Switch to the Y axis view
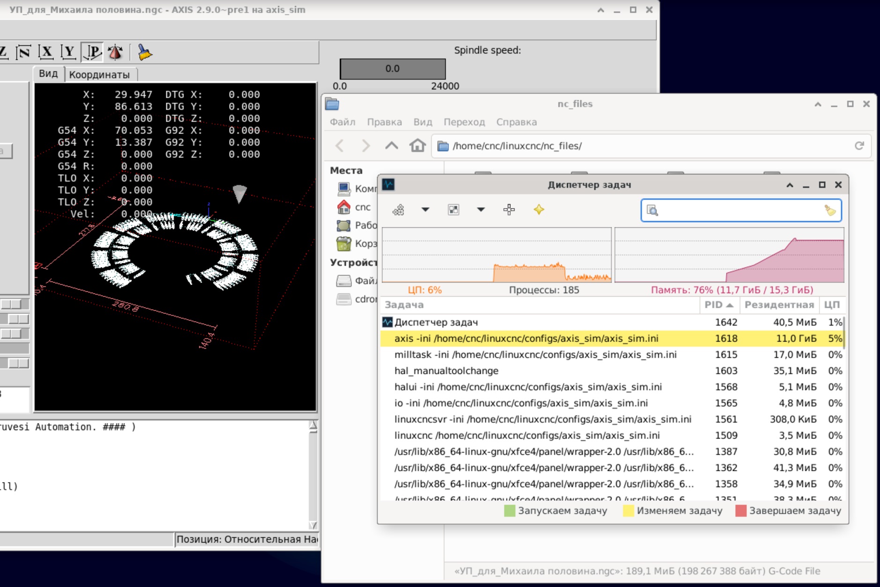 click(68, 52)
